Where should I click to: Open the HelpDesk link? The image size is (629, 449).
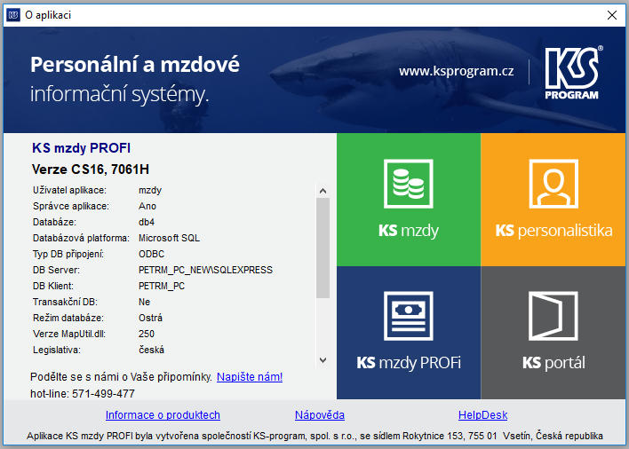coord(482,415)
